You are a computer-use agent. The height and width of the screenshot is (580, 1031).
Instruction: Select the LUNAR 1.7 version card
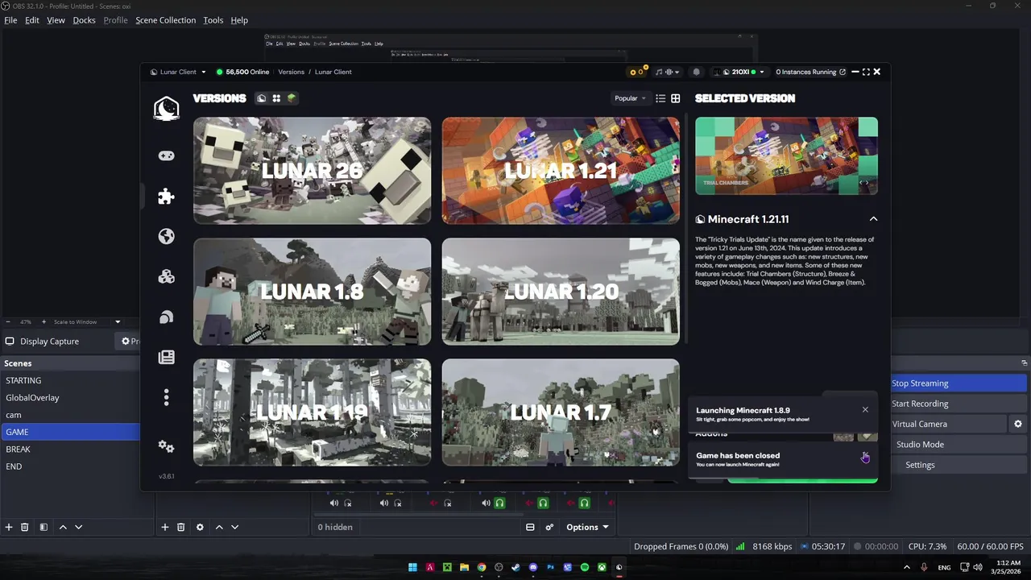tap(561, 412)
